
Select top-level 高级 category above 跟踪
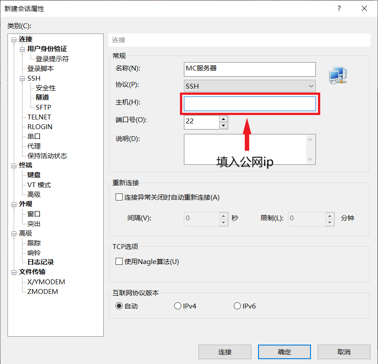point(26,233)
